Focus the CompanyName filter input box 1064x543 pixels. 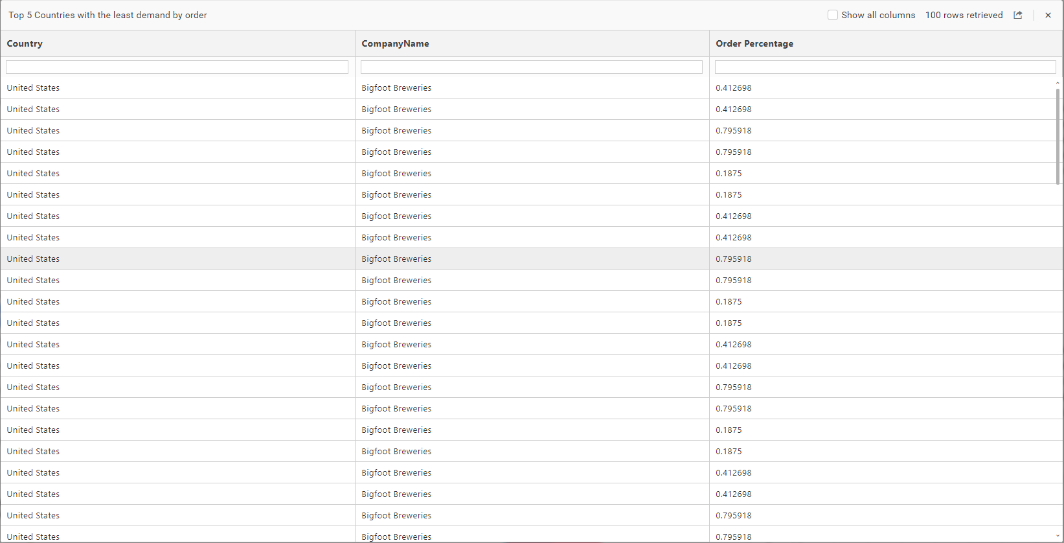(x=531, y=67)
